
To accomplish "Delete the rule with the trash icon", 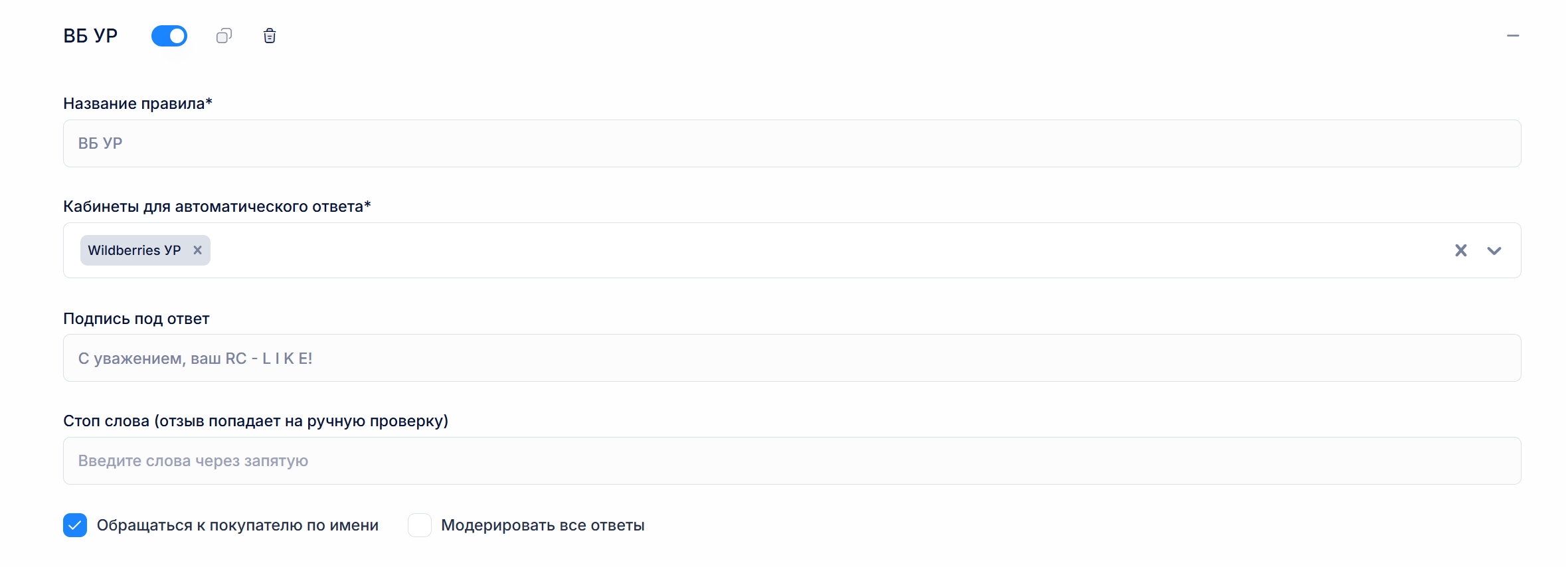I will (x=270, y=36).
